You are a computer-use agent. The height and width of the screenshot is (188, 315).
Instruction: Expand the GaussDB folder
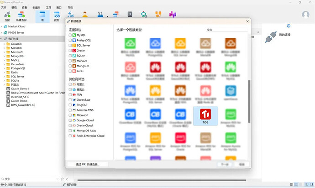click(x=4, y=44)
